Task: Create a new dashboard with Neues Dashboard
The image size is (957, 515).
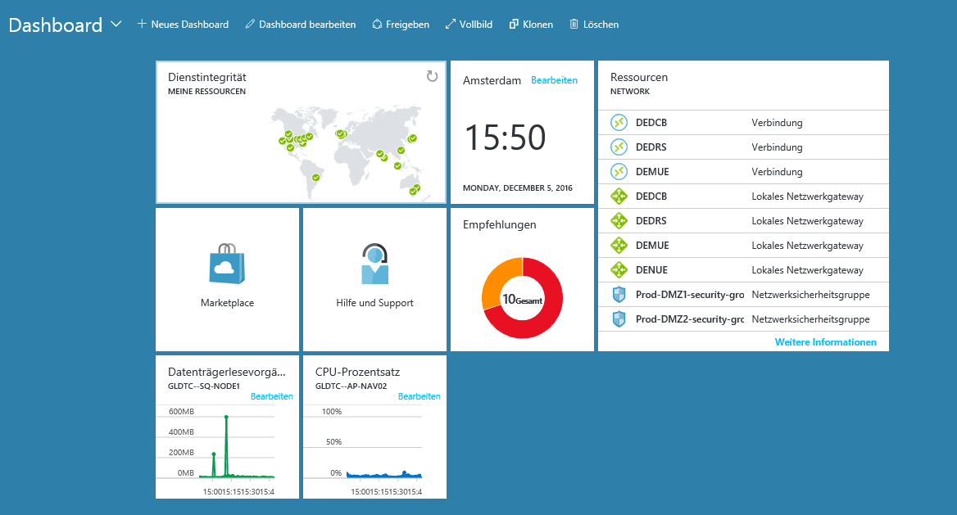Action: pyautogui.click(x=183, y=25)
